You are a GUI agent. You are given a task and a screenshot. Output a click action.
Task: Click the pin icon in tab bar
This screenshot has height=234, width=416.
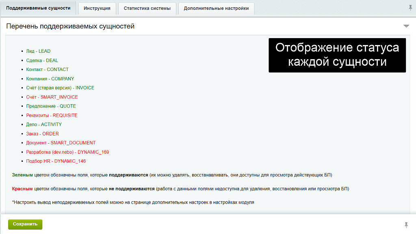pyautogui.click(x=410, y=8)
